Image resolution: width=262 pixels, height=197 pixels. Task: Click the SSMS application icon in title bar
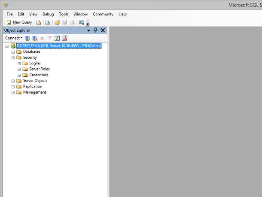coord(6,5)
